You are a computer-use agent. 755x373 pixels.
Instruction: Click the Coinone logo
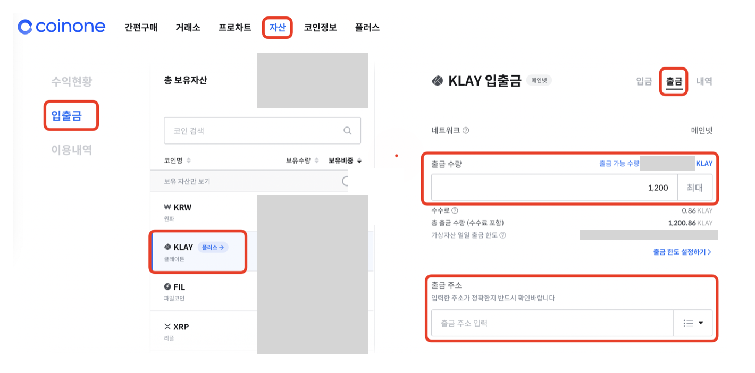61,27
